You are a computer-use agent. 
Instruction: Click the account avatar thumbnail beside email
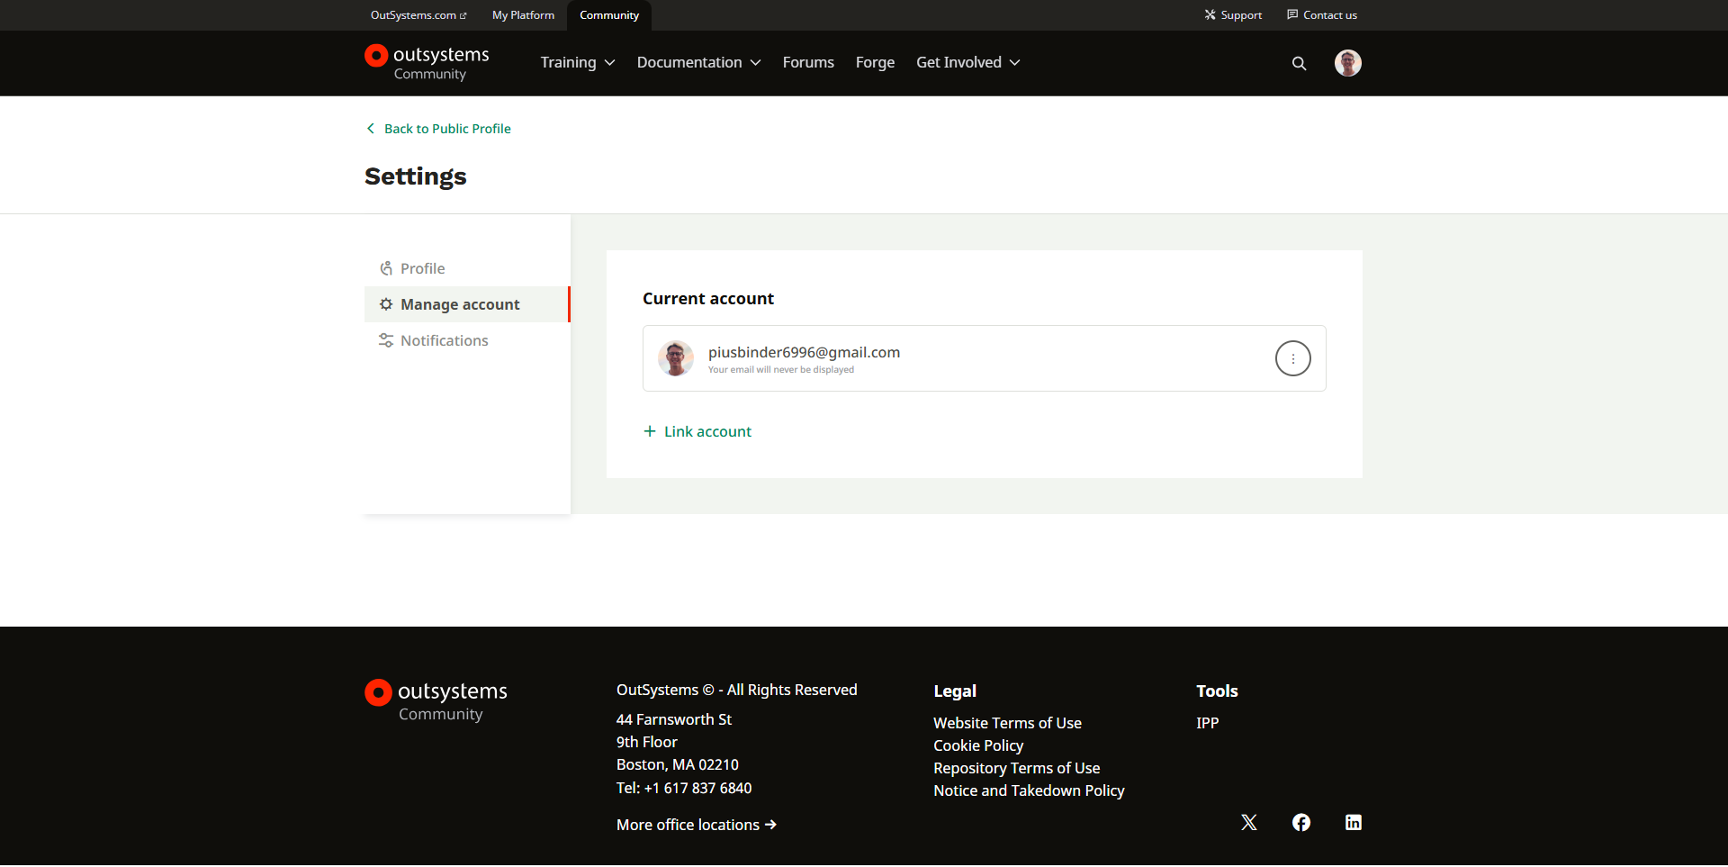click(x=675, y=358)
